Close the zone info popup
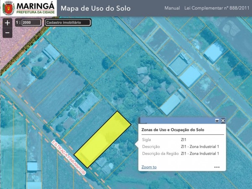This screenshot has width=252, height=189. tap(223, 121)
